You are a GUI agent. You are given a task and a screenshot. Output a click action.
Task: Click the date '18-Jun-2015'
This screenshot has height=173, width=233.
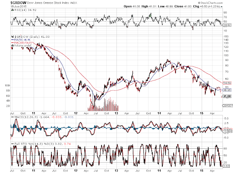point(19,7)
